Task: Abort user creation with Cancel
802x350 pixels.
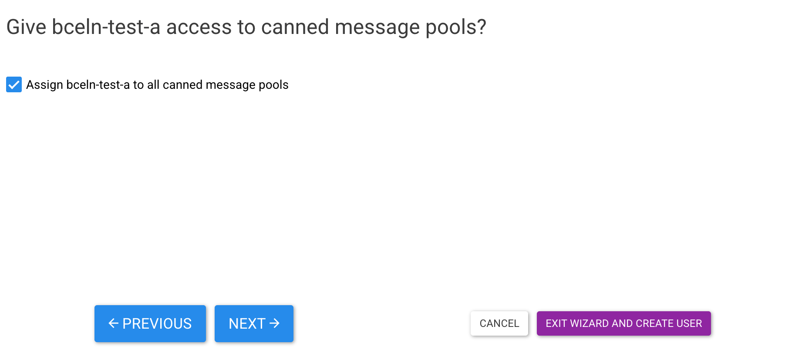Action: tap(499, 323)
